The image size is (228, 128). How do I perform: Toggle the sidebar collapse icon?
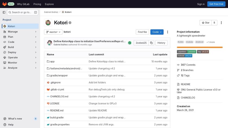[x=4, y=12]
